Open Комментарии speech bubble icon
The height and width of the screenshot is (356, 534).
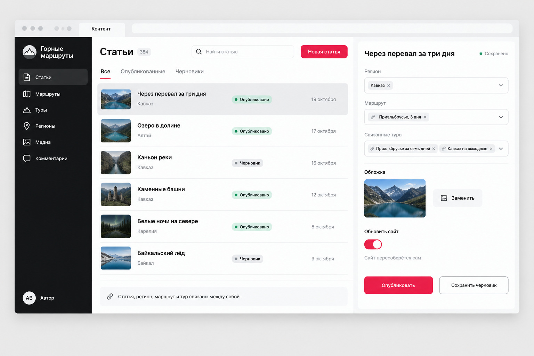click(x=27, y=158)
